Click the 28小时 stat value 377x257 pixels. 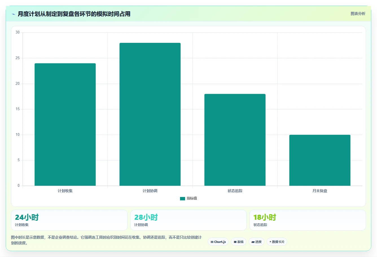146,217
